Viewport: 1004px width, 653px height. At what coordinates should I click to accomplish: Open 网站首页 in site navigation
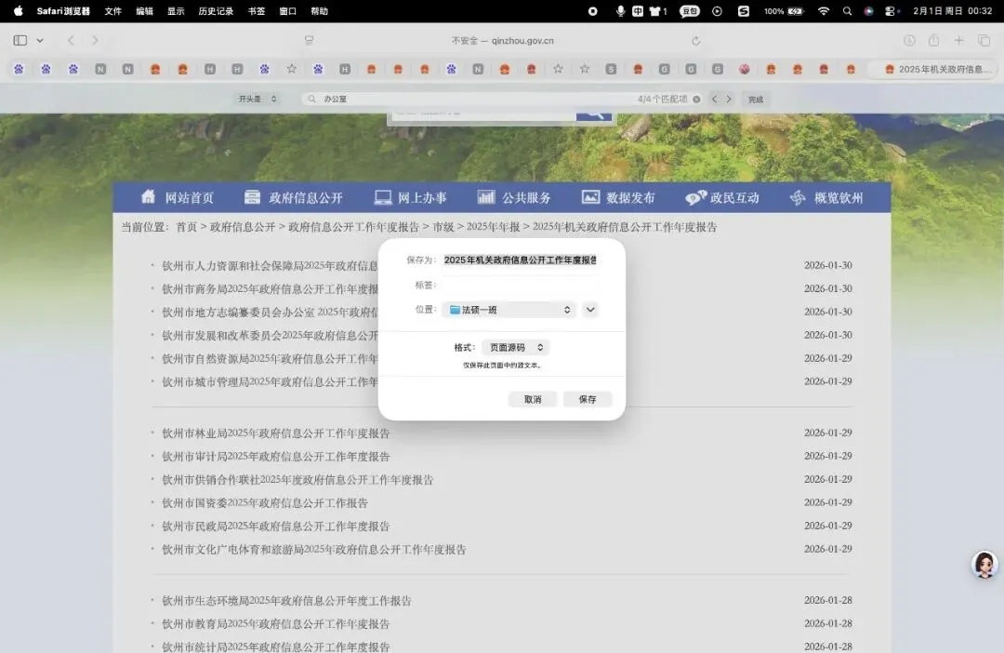(178, 197)
